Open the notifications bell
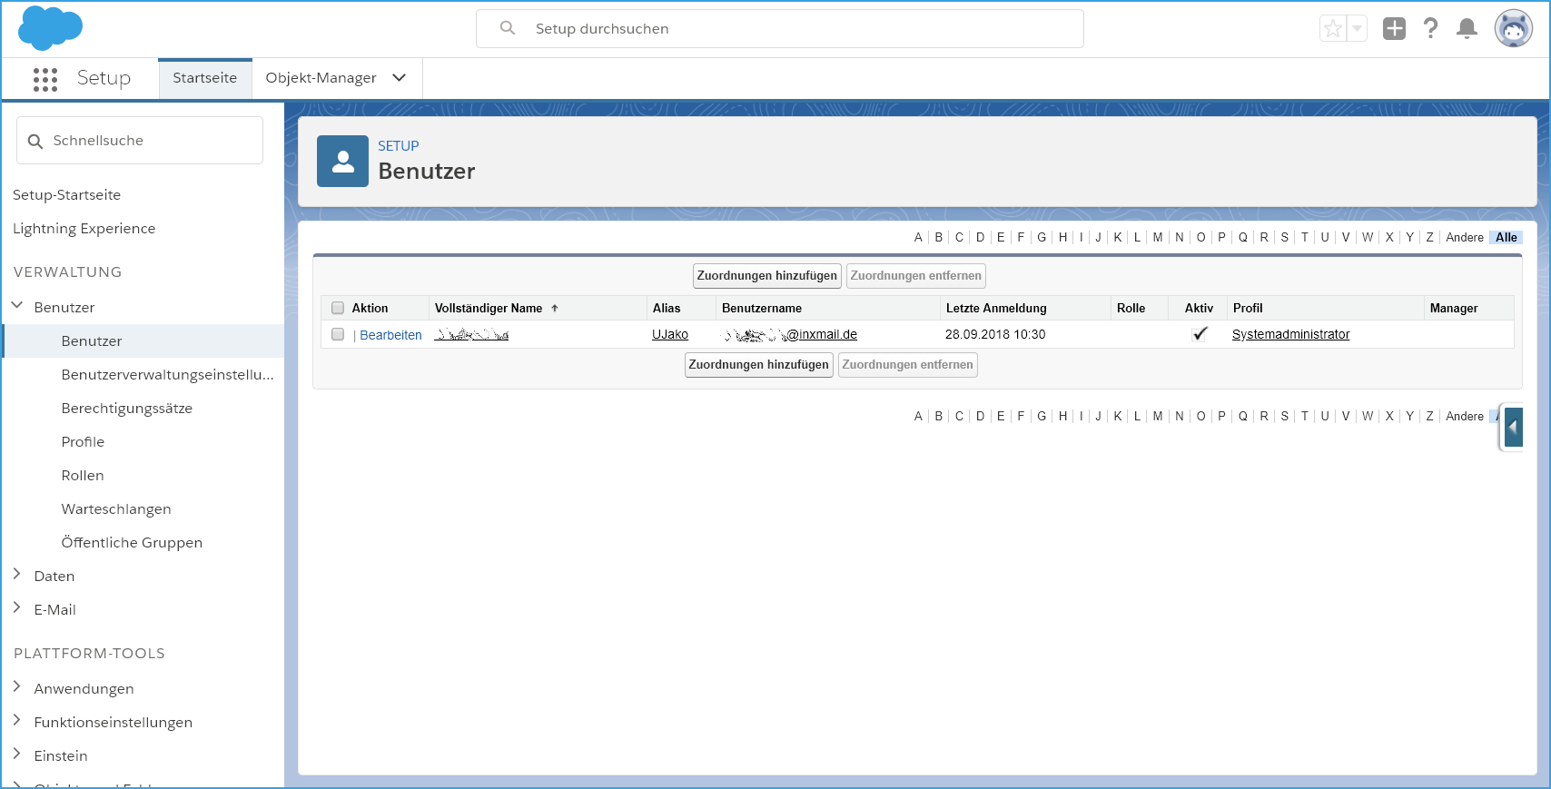Image resolution: width=1551 pixels, height=789 pixels. tap(1466, 29)
